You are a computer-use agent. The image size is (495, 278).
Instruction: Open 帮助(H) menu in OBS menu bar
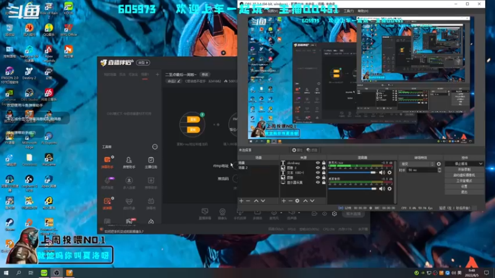pyautogui.click(x=363, y=11)
